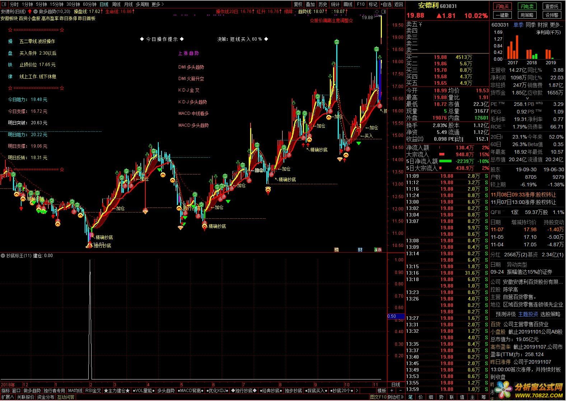Expand 更多 in financial panel
The image size is (566, 401).
pyautogui.click(x=556, y=25)
